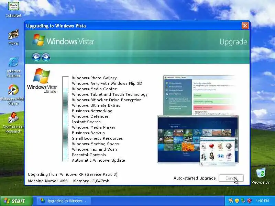Select the MyPal desktop shortcut
The height and width of the screenshot is (206, 275).
point(13,37)
